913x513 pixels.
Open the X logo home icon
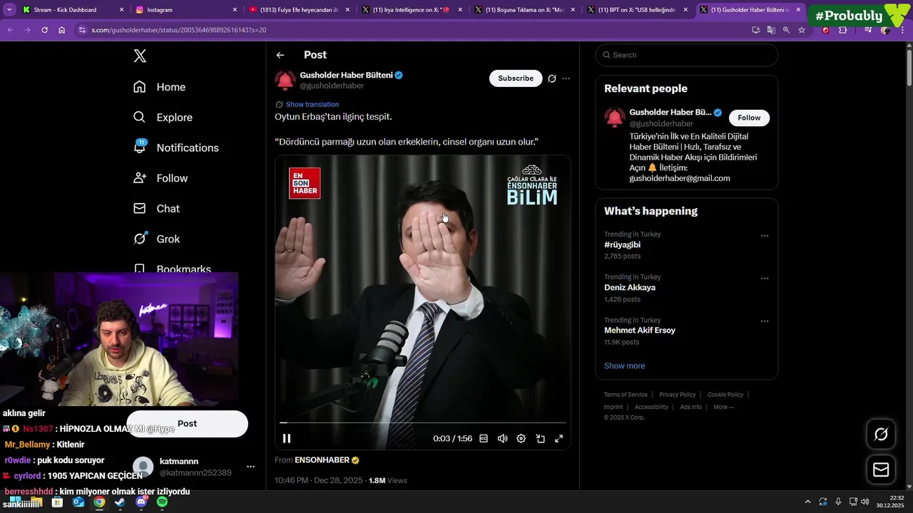[140, 56]
